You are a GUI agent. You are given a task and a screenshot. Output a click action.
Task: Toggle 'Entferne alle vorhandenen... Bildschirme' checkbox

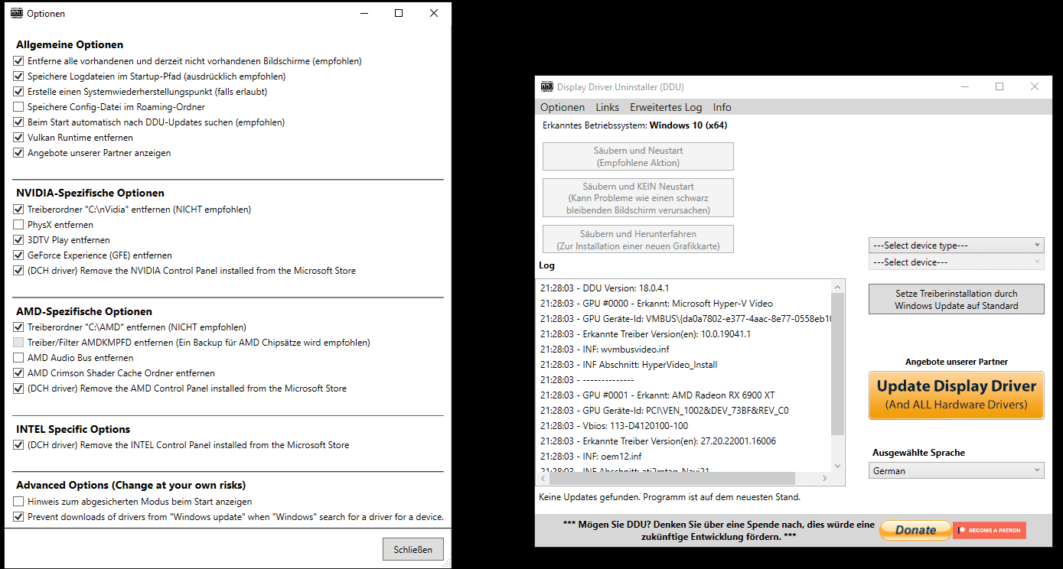point(18,61)
